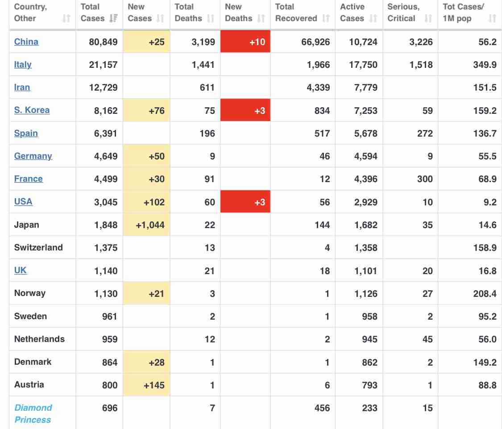Select Austria's new cases +145
This screenshot has height=429, width=502.
146,385
